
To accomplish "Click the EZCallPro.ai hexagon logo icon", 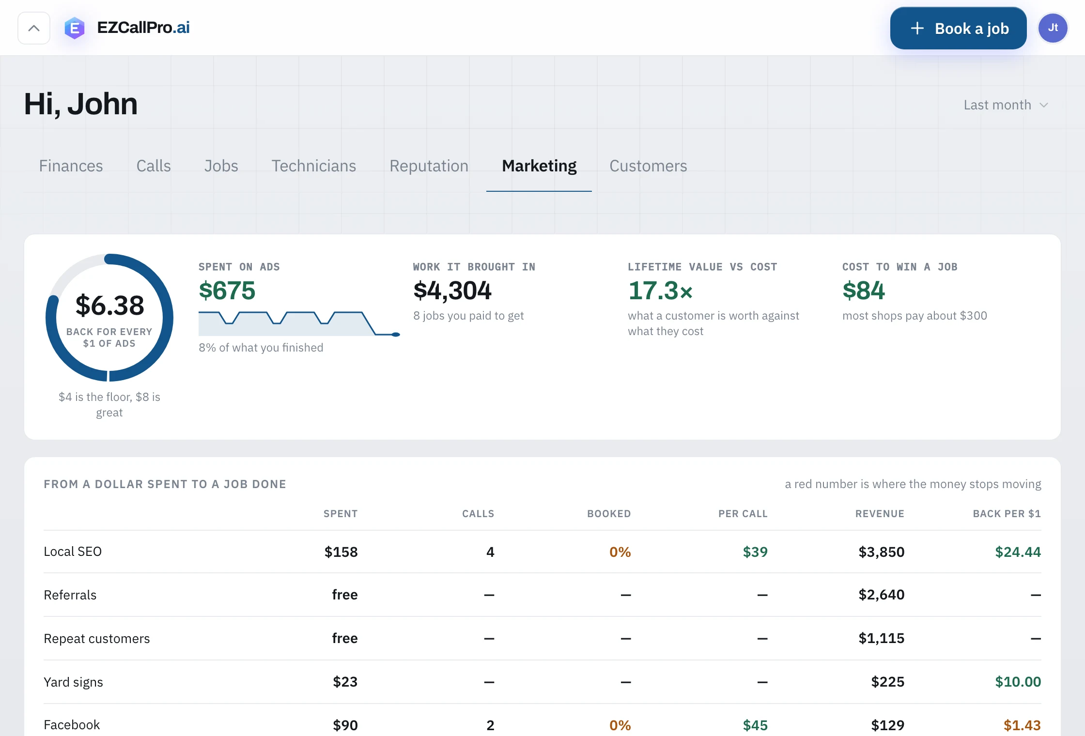I will click(x=75, y=28).
